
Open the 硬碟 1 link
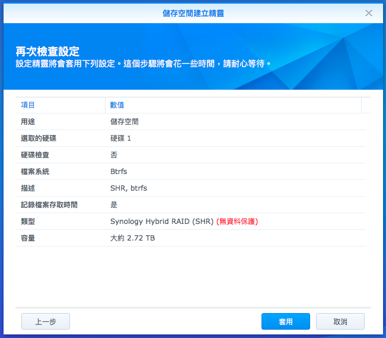click(120, 138)
